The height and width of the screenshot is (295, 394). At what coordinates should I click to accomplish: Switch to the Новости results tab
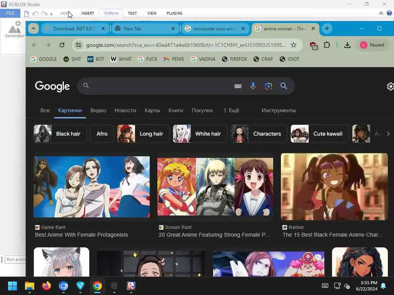point(125,110)
